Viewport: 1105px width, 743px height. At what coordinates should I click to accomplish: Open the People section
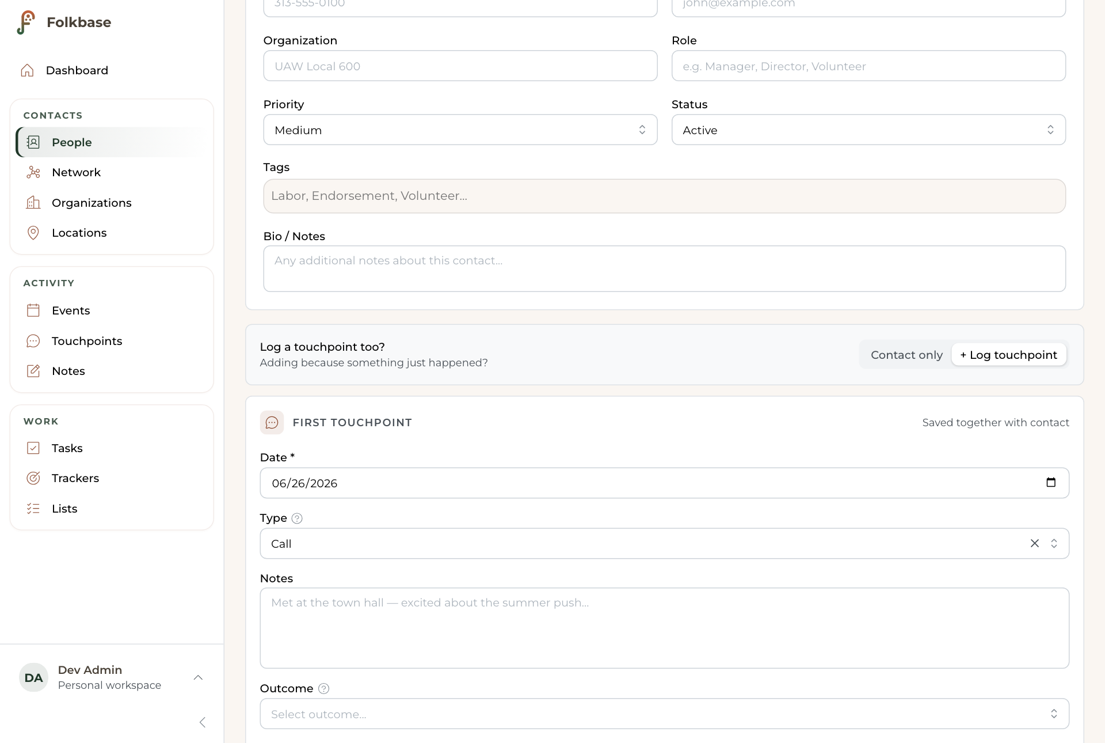[112, 142]
